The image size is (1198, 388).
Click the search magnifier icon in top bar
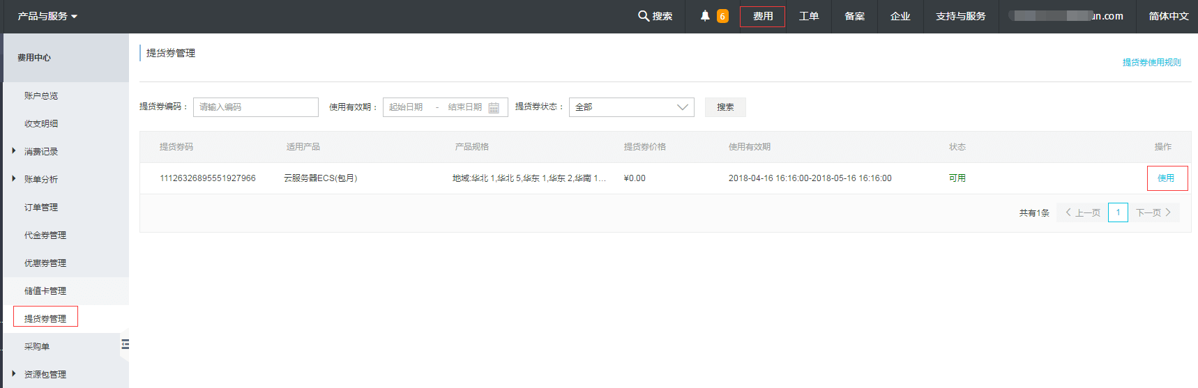[643, 15]
